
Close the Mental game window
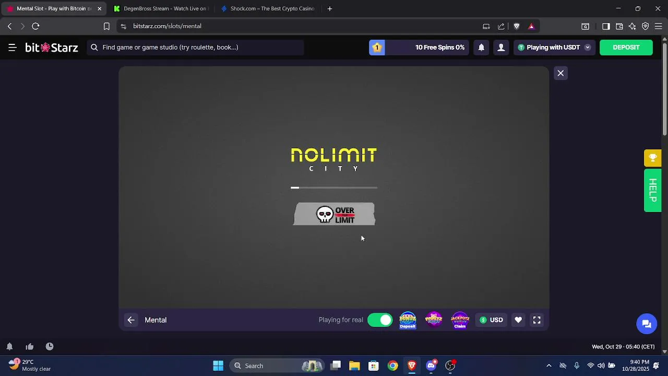point(560,73)
